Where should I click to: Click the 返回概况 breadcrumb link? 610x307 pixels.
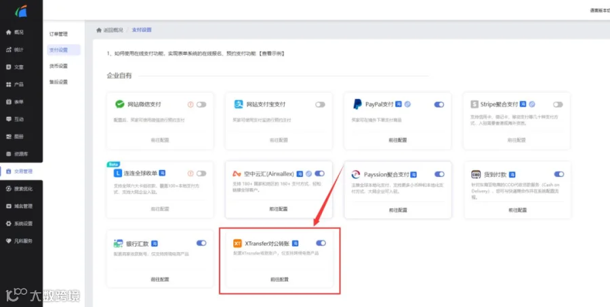point(113,30)
